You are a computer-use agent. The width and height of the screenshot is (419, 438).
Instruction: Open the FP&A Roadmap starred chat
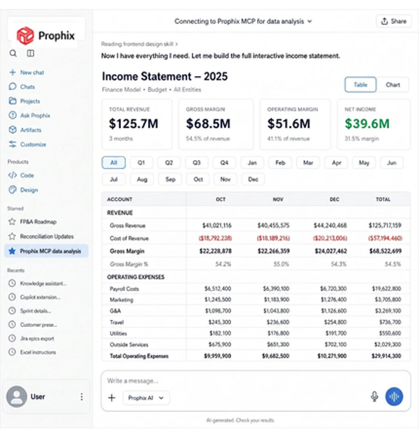coord(38,221)
